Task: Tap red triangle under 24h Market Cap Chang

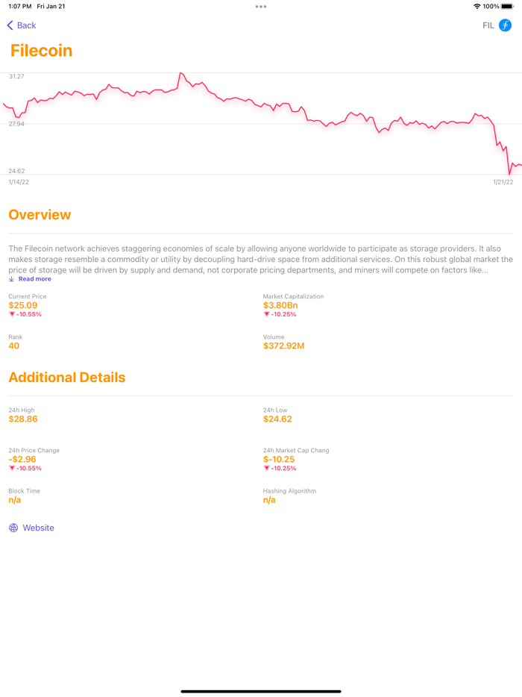Action: (267, 468)
